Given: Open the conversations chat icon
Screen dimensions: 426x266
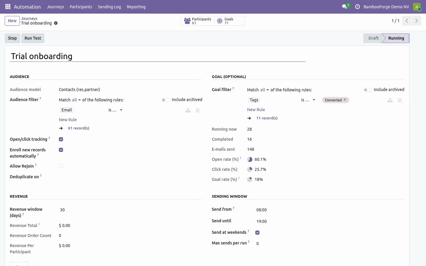Looking at the screenshot, I should (x=345, y=7).
